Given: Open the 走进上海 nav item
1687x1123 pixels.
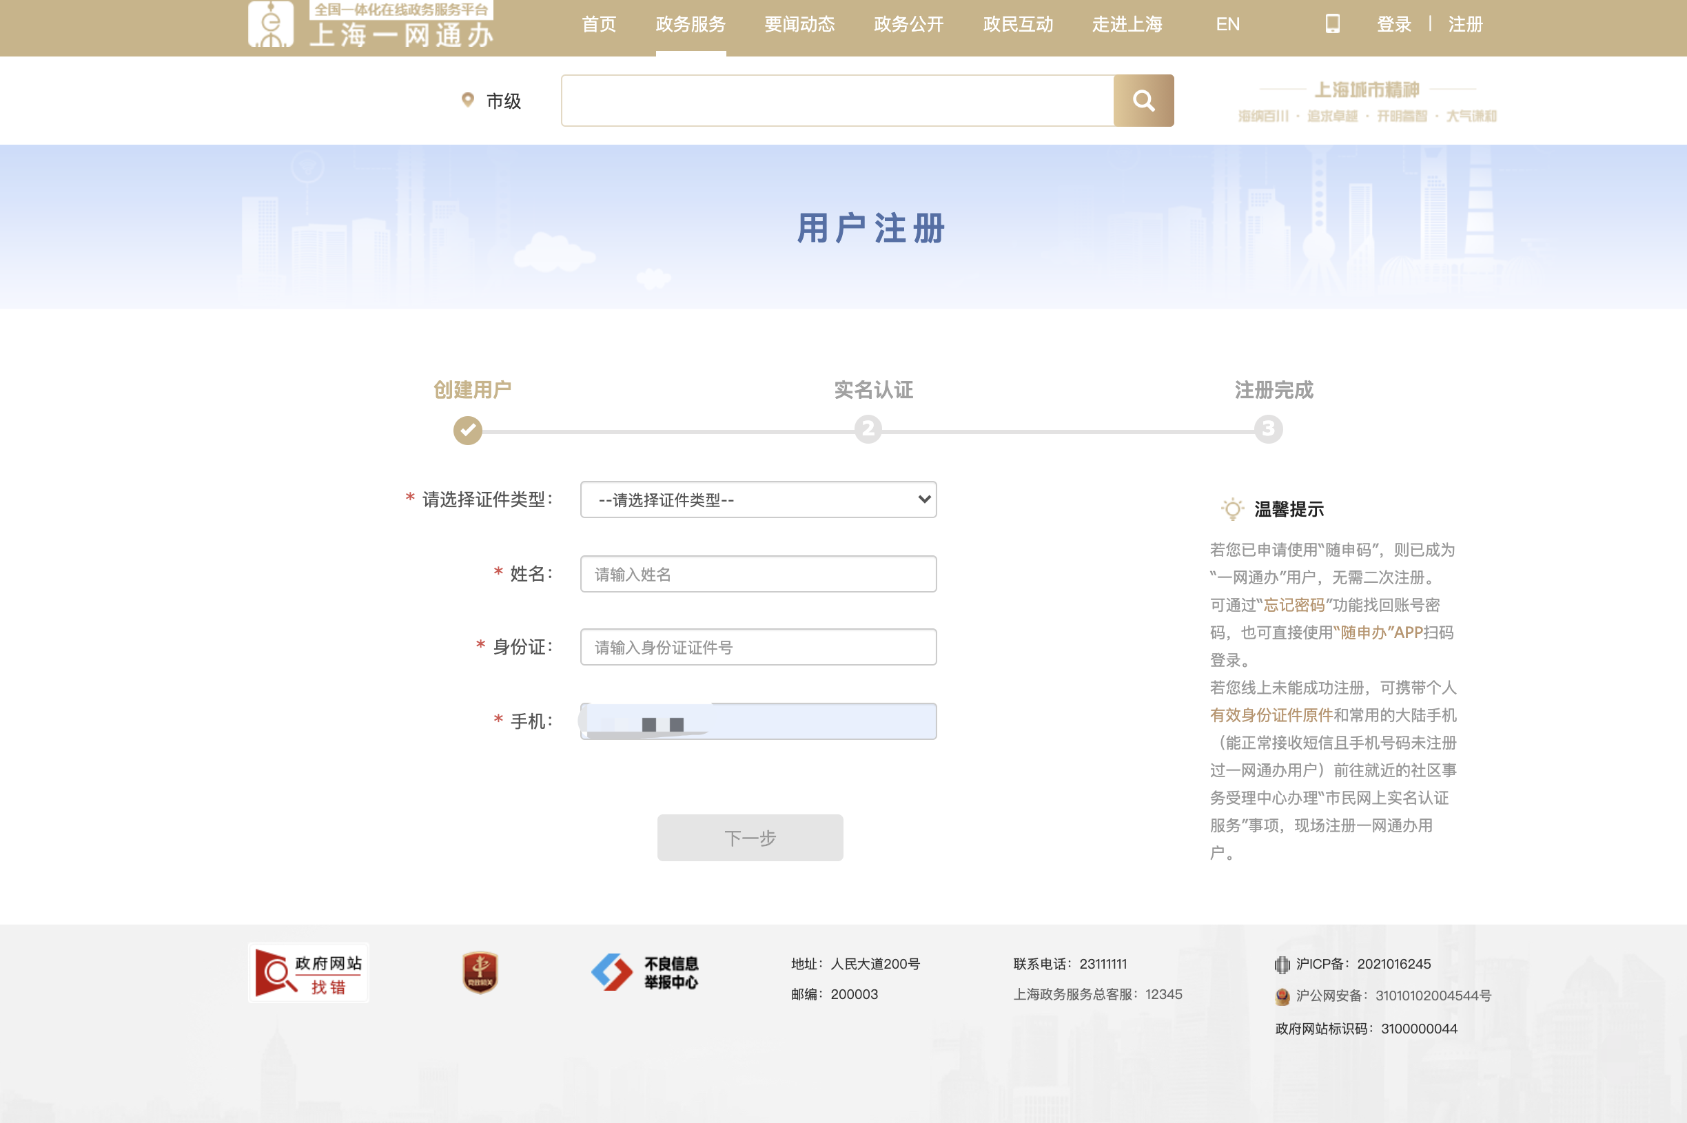Looking at the screenshot, I should pos(1127,24).
